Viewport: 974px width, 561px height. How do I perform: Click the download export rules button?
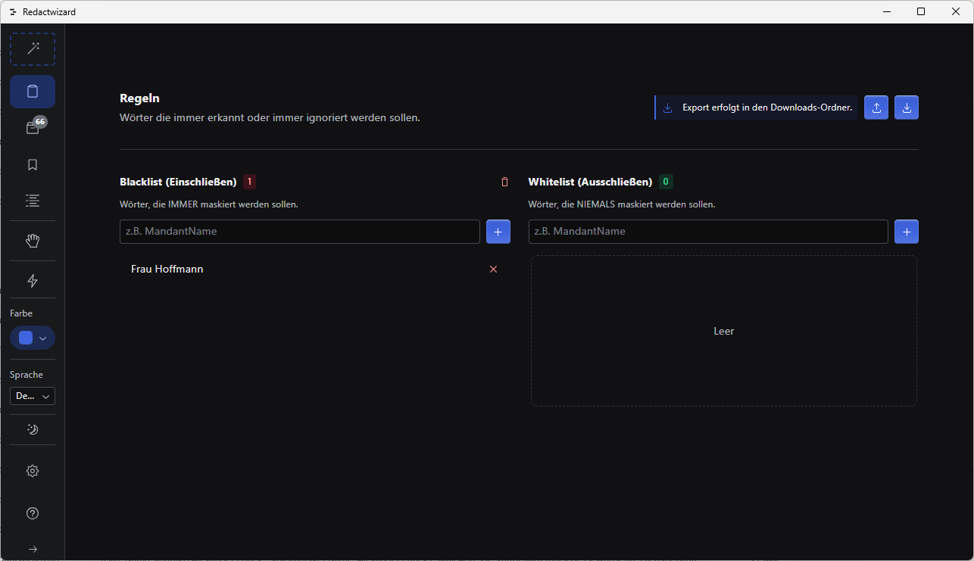[x=907, y=108]
